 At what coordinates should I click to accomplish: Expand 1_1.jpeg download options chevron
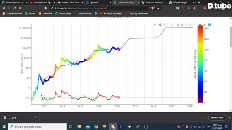tap(35, 118)
